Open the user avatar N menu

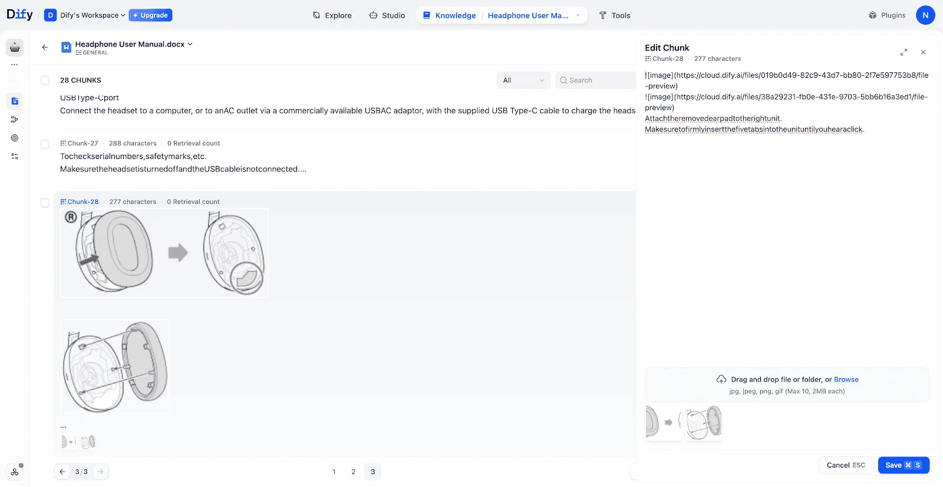pyautogui.click(x=925, y=15)
